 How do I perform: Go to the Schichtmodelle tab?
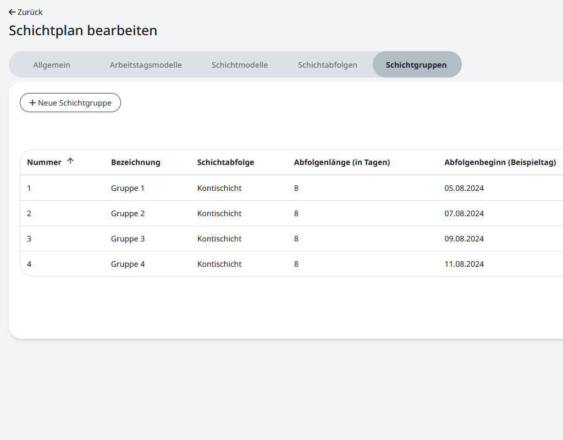click(240, 65)
